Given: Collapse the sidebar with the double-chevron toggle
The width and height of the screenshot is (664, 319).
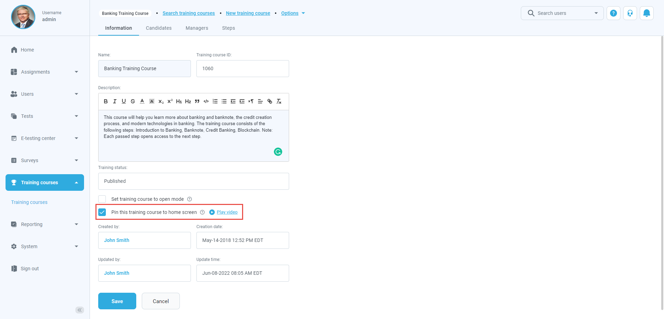Looking at the screenshot, I should (x=80, y=310).
